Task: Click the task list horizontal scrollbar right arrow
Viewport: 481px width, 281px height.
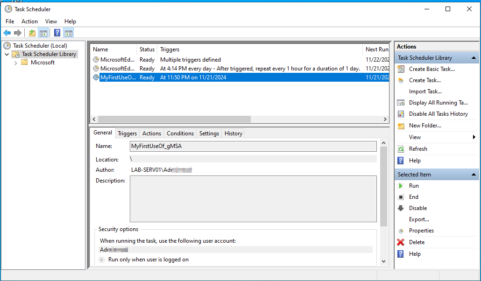Action: (x=385, y=119)
